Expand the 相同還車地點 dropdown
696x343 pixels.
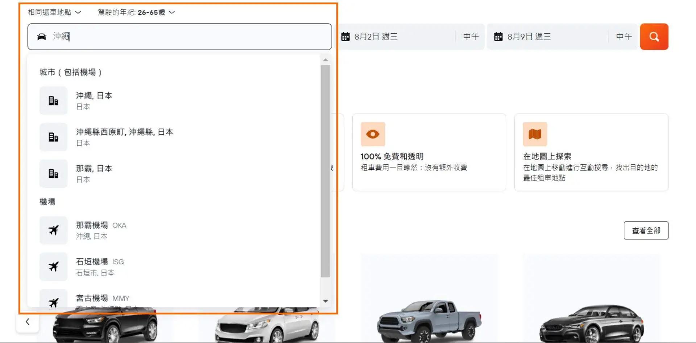click(55, 12)
